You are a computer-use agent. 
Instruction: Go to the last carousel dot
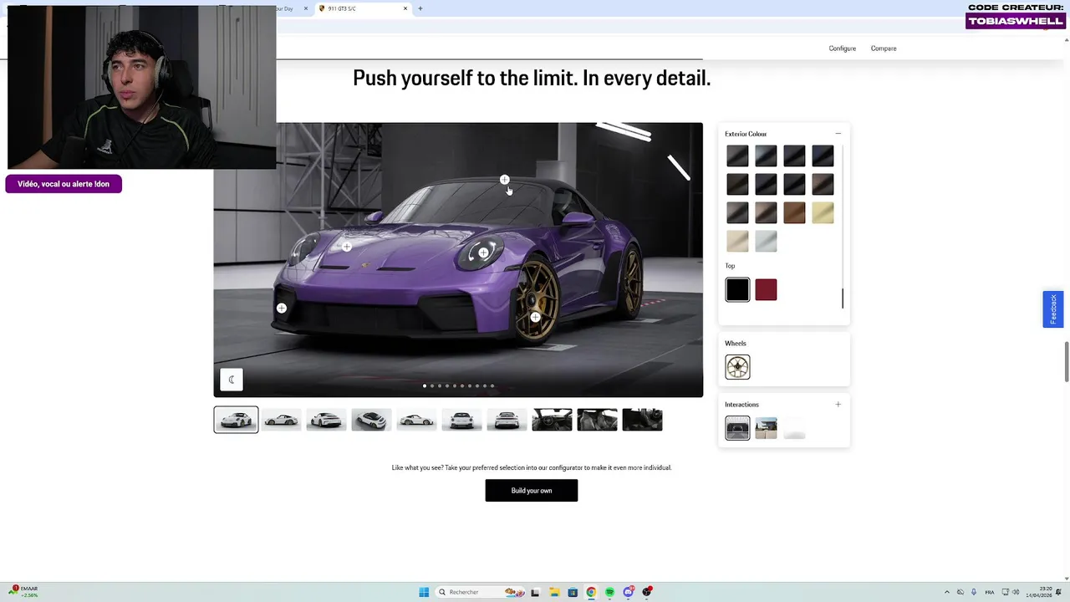pyautogui.click(x=492, y=386)
